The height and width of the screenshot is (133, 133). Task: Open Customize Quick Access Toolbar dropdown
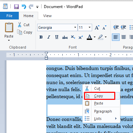(37, 7)
